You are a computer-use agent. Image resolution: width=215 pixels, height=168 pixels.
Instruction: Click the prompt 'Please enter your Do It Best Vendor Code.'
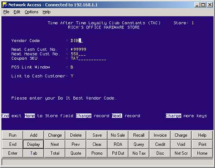coord(64,98)
